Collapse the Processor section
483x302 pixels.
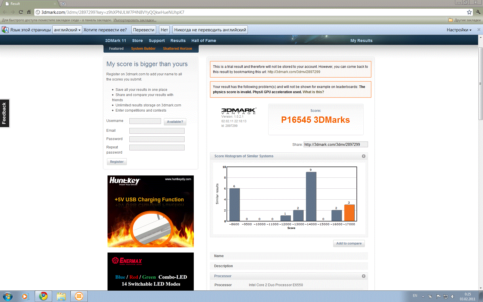[364, 276]
